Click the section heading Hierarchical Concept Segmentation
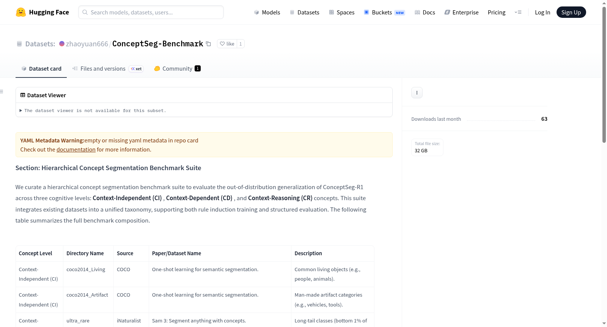Image resolution: width=607 pixels, height=327 pixels. click(x=108, y=168)
